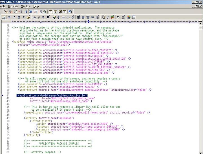Image resolution: width=203 pixels, height=154 pixels.
Task: Click the Replace text icon
Action: point(11,12)
